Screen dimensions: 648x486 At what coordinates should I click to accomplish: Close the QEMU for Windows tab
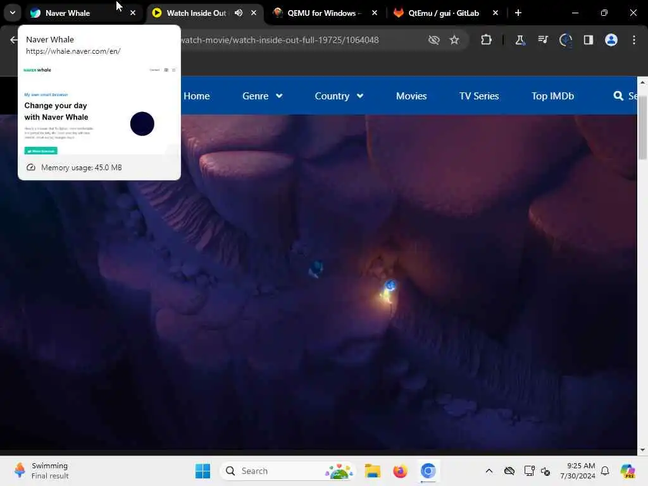(375, 13)
